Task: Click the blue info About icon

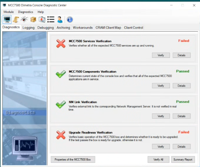Action: tap(70, 20)
